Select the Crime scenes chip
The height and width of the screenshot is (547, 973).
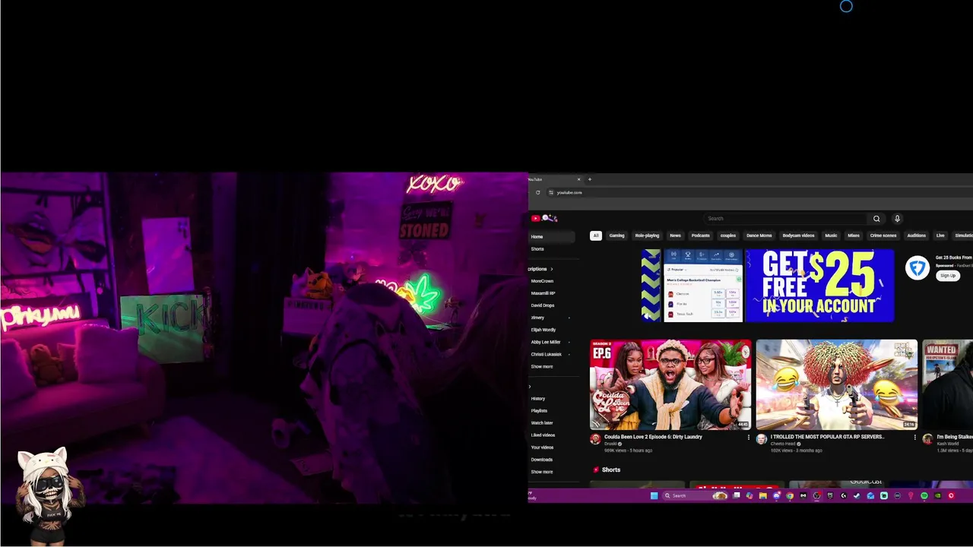tap(883, 236)
